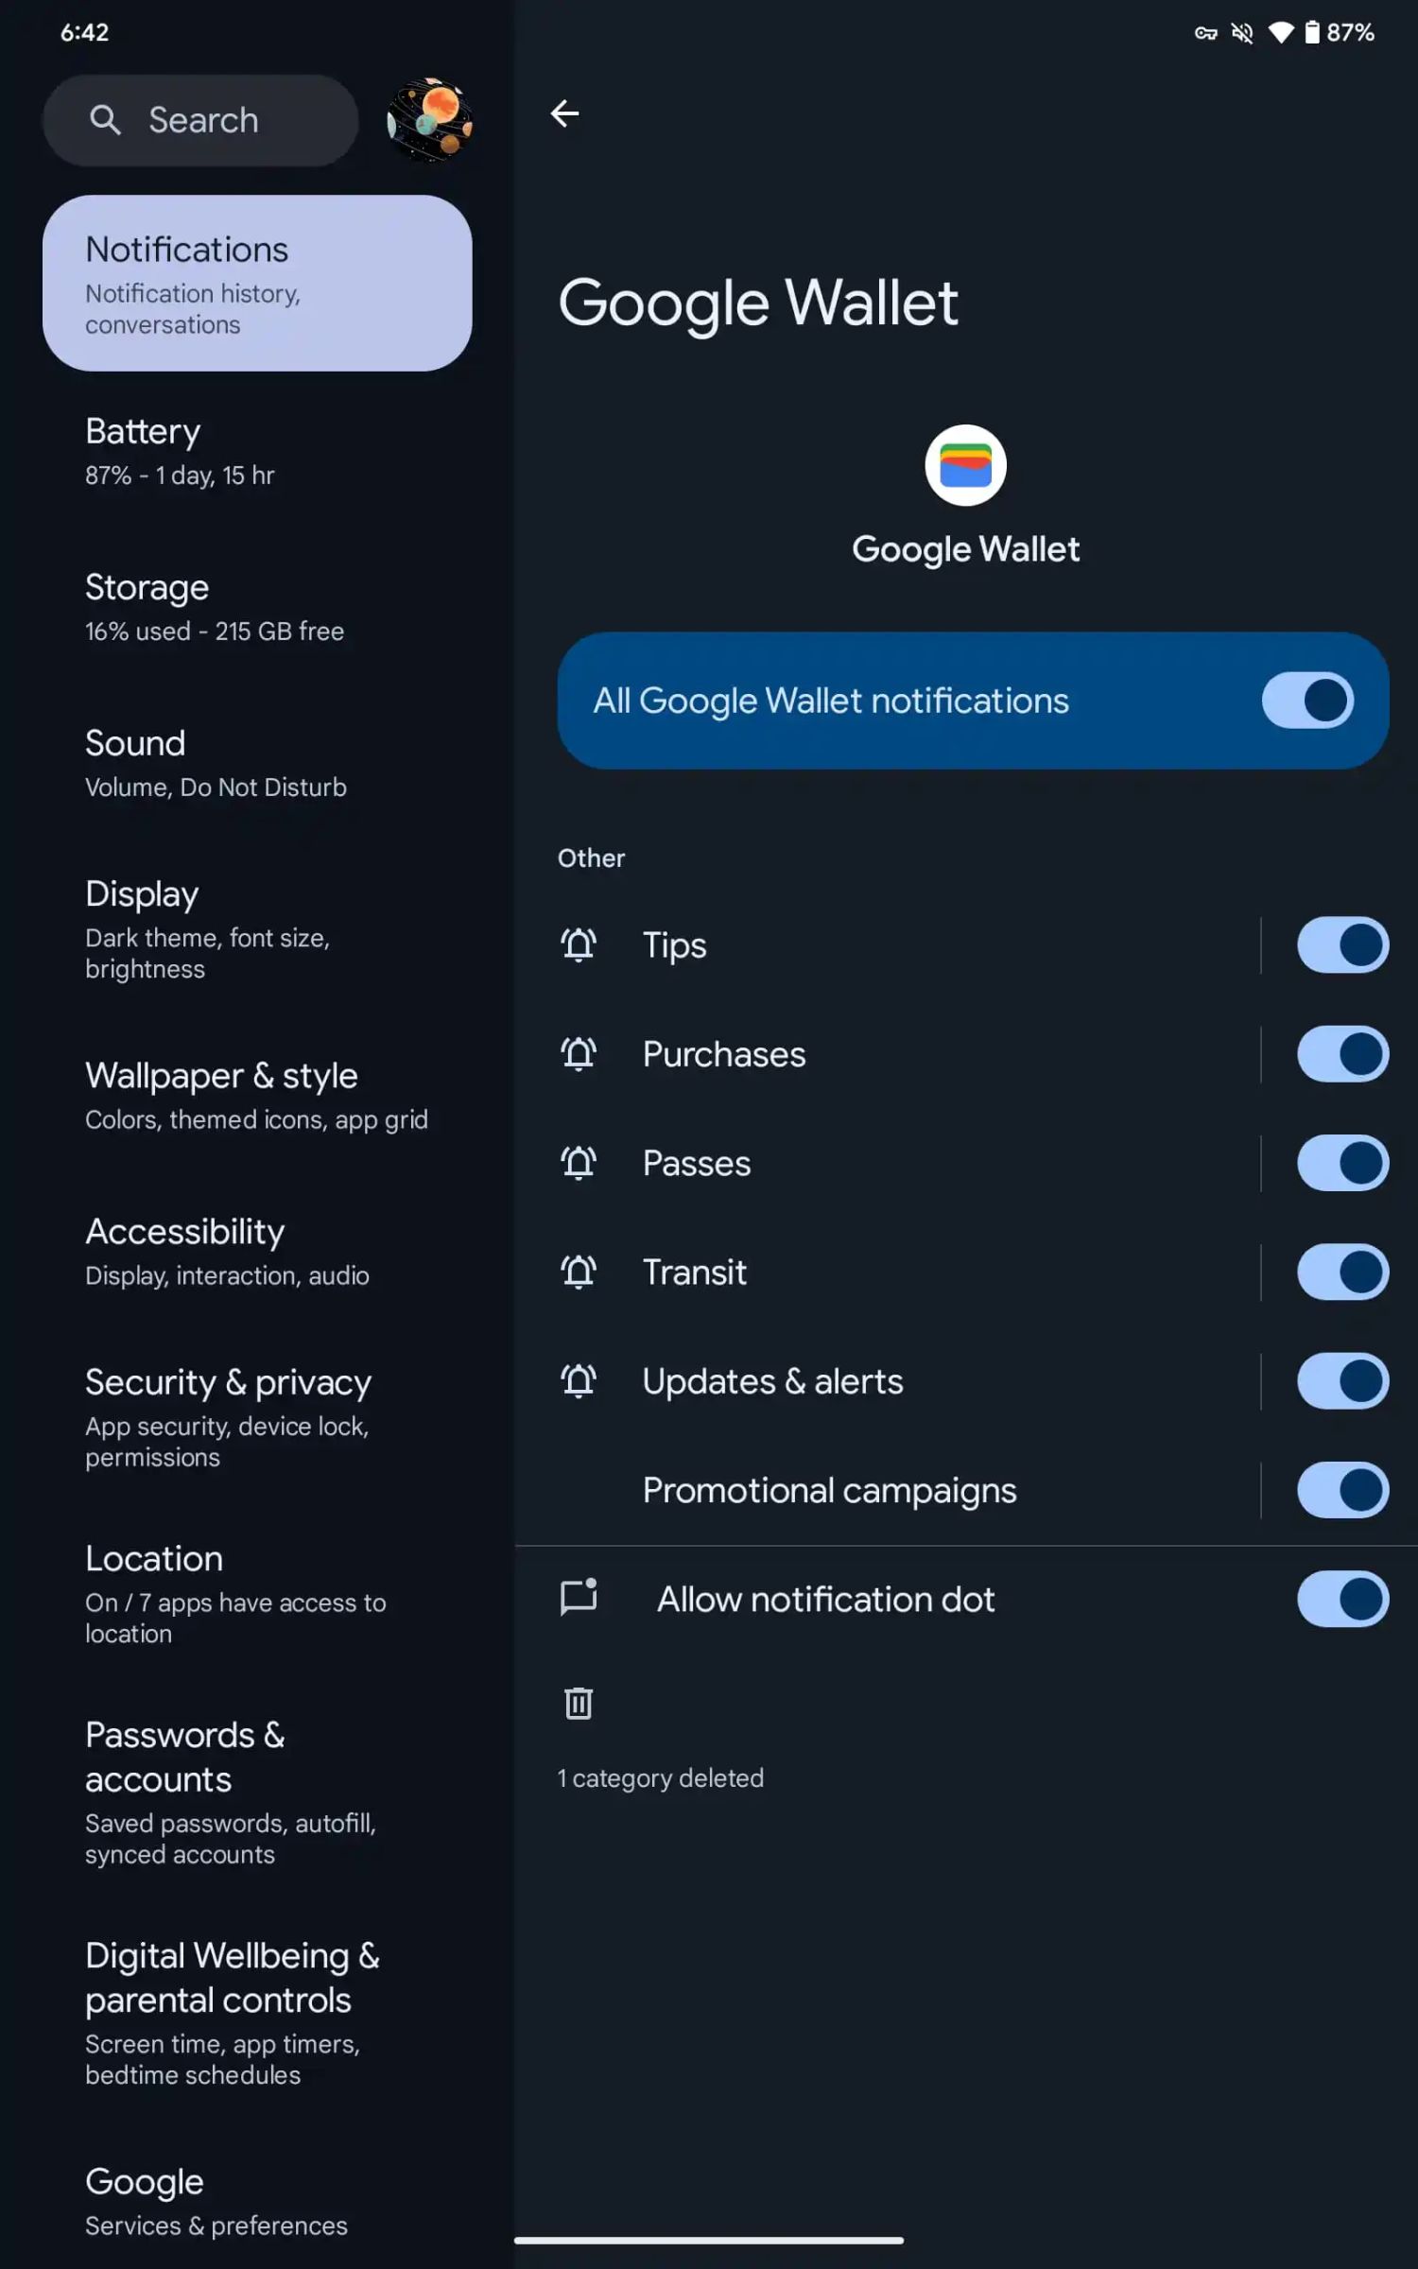This screenshot has width=1418, height=2269.
Task: Toggle the Passes notifications switch
Action: click(1341, 1163)
